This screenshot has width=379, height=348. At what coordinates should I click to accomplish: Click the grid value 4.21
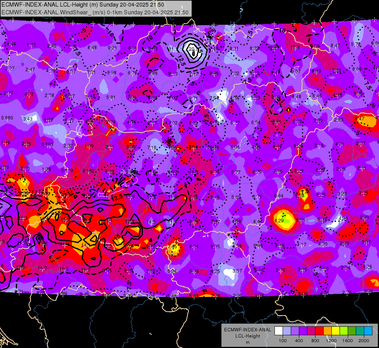pos(340,144)
